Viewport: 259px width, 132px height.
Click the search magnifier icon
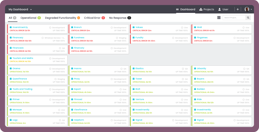(x=248, y=18)
